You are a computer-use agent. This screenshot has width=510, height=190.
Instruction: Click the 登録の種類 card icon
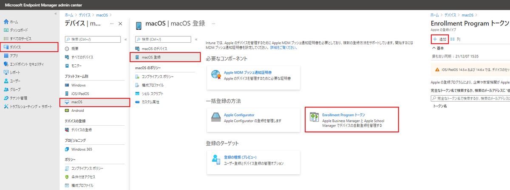coord(216,160)
